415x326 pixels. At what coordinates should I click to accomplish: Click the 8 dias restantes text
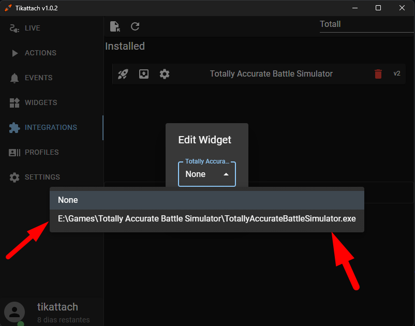(x=64, y=320)
